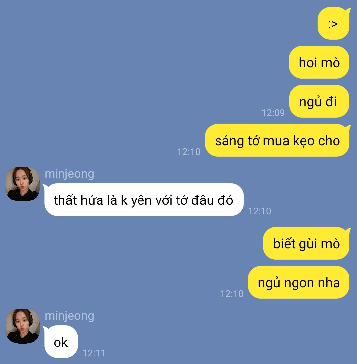The image size is (357, 364).
Task: Click the timestamp beside 'ngủ ngon nha'
Action: click(x=232, y=294)
